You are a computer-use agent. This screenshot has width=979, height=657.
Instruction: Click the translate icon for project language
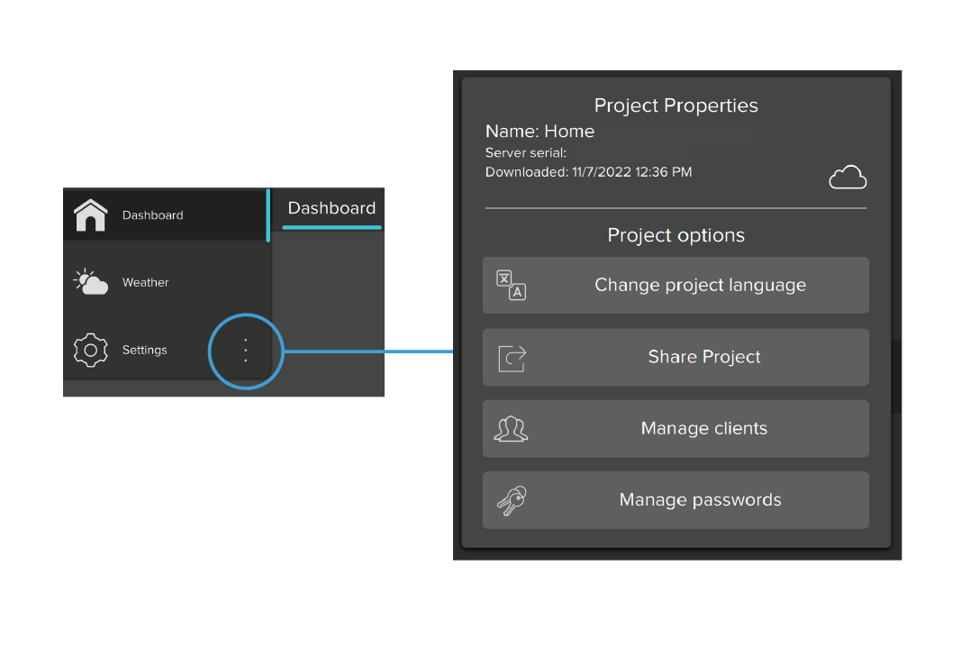(511, 285)
